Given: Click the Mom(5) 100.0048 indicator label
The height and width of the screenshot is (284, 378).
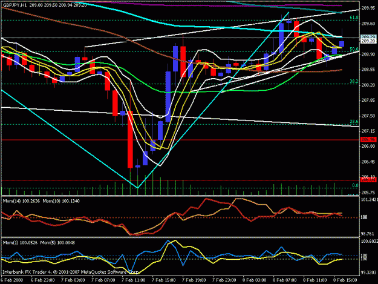Looking at the screenshot, I should pos(57,243).
